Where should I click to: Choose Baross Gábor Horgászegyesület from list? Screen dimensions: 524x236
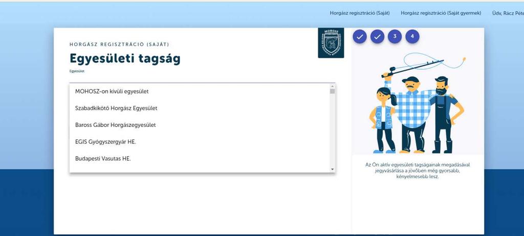click(x=200, y=125)
